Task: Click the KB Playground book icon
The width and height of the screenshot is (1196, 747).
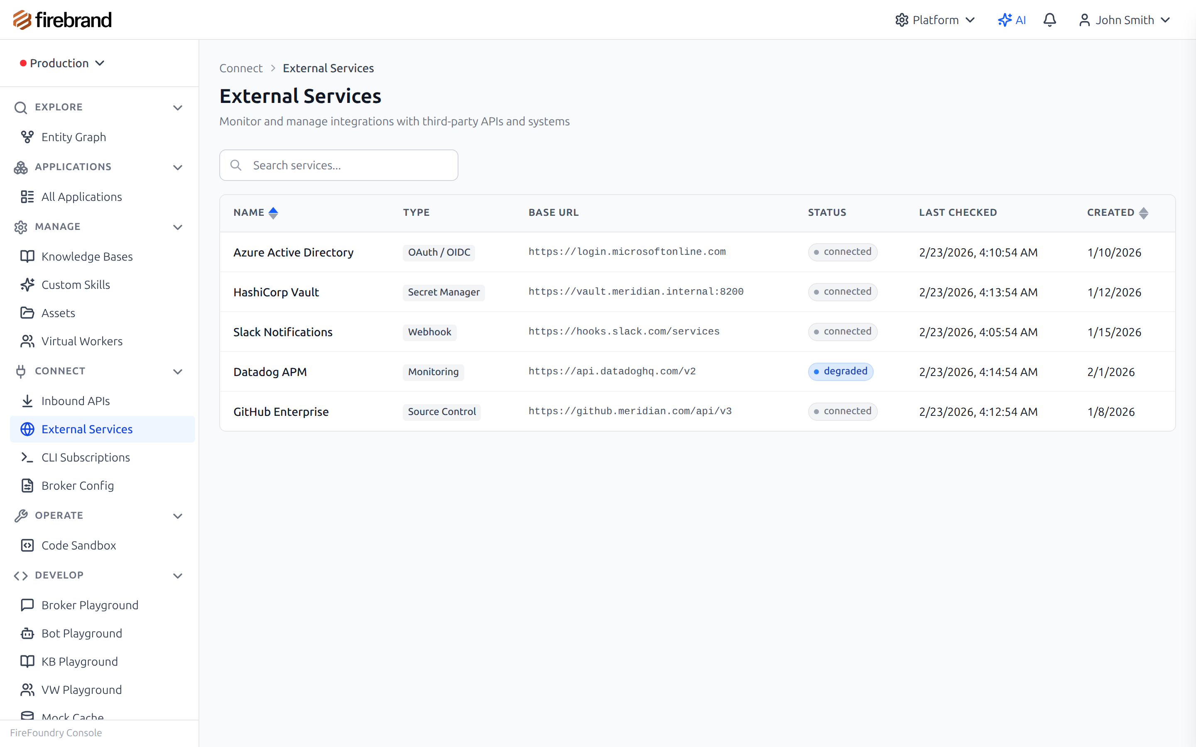Action: pos(27,661)
